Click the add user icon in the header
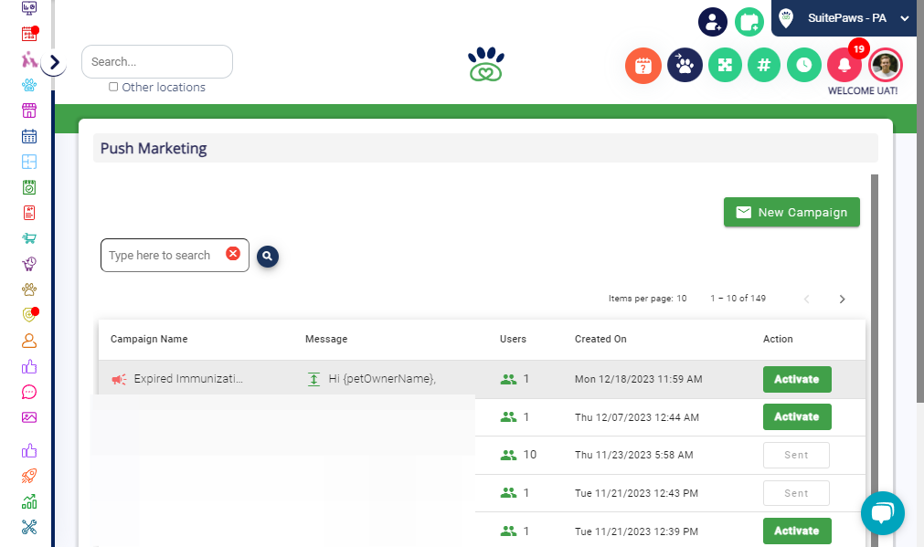Image resolution: width=924 pixels, height=547 pixels. tap(713, 23)
